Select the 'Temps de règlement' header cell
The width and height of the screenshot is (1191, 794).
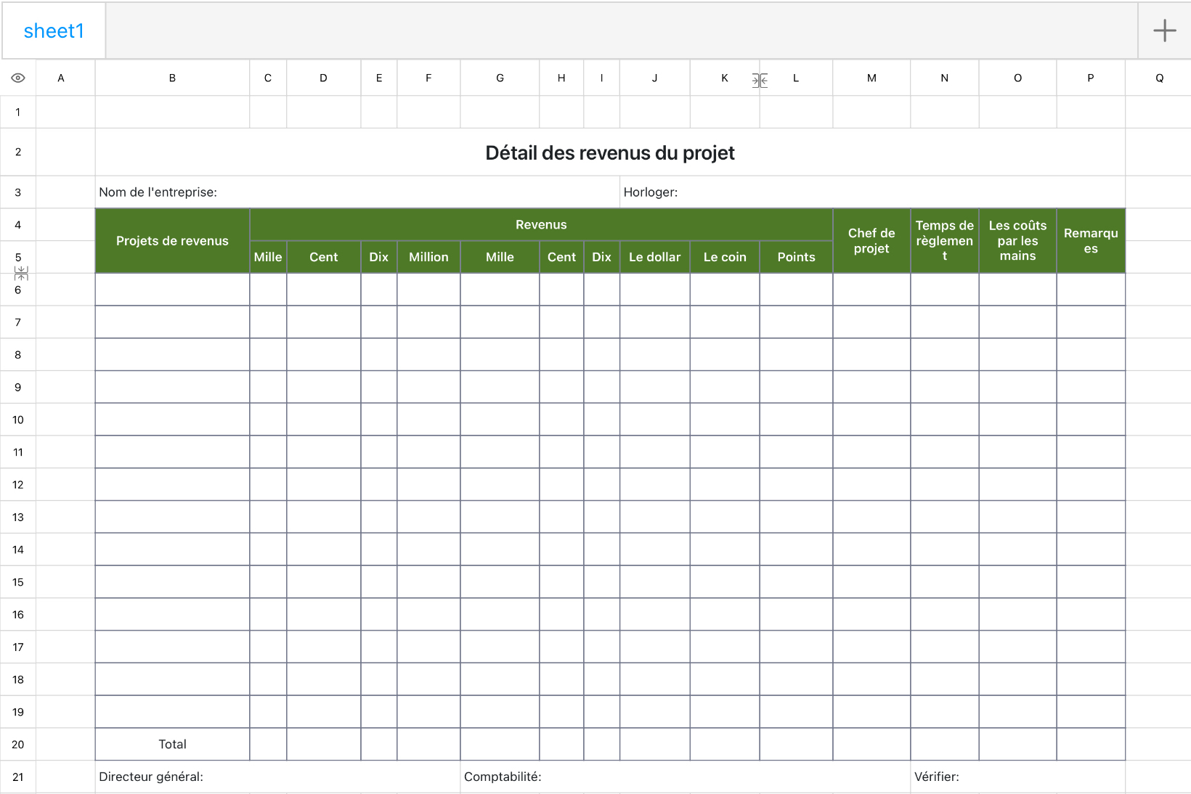click(945, 241)
